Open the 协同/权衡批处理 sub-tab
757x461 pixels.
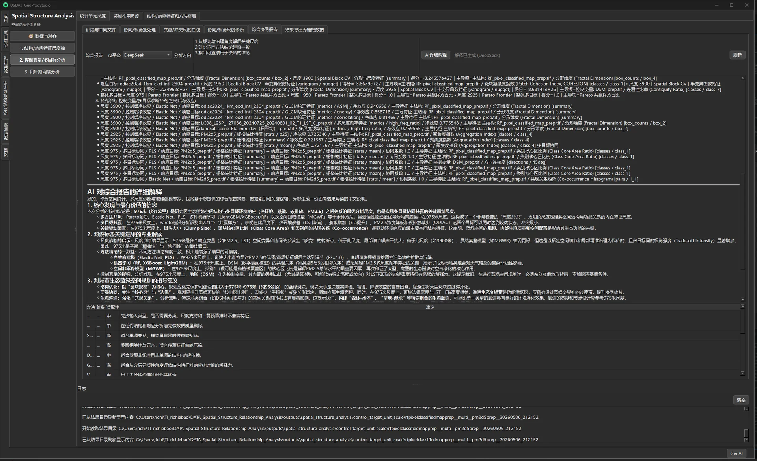[140, 30]
